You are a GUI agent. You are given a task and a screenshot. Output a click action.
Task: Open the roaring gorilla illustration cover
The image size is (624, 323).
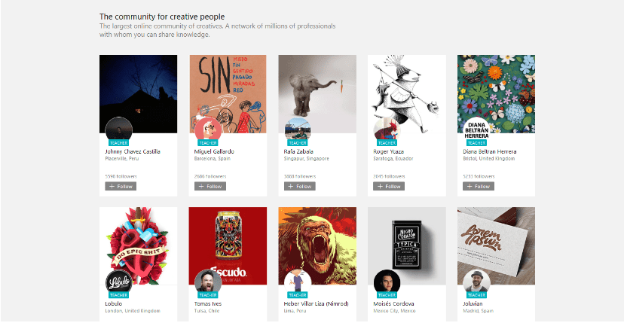317,241
